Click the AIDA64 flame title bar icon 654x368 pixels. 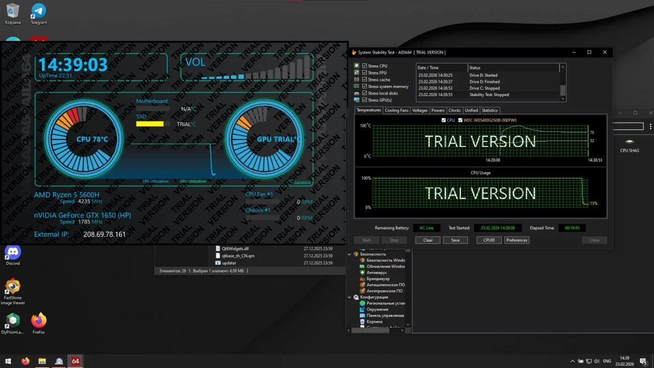pyautogui.click(x=354, y=52)
